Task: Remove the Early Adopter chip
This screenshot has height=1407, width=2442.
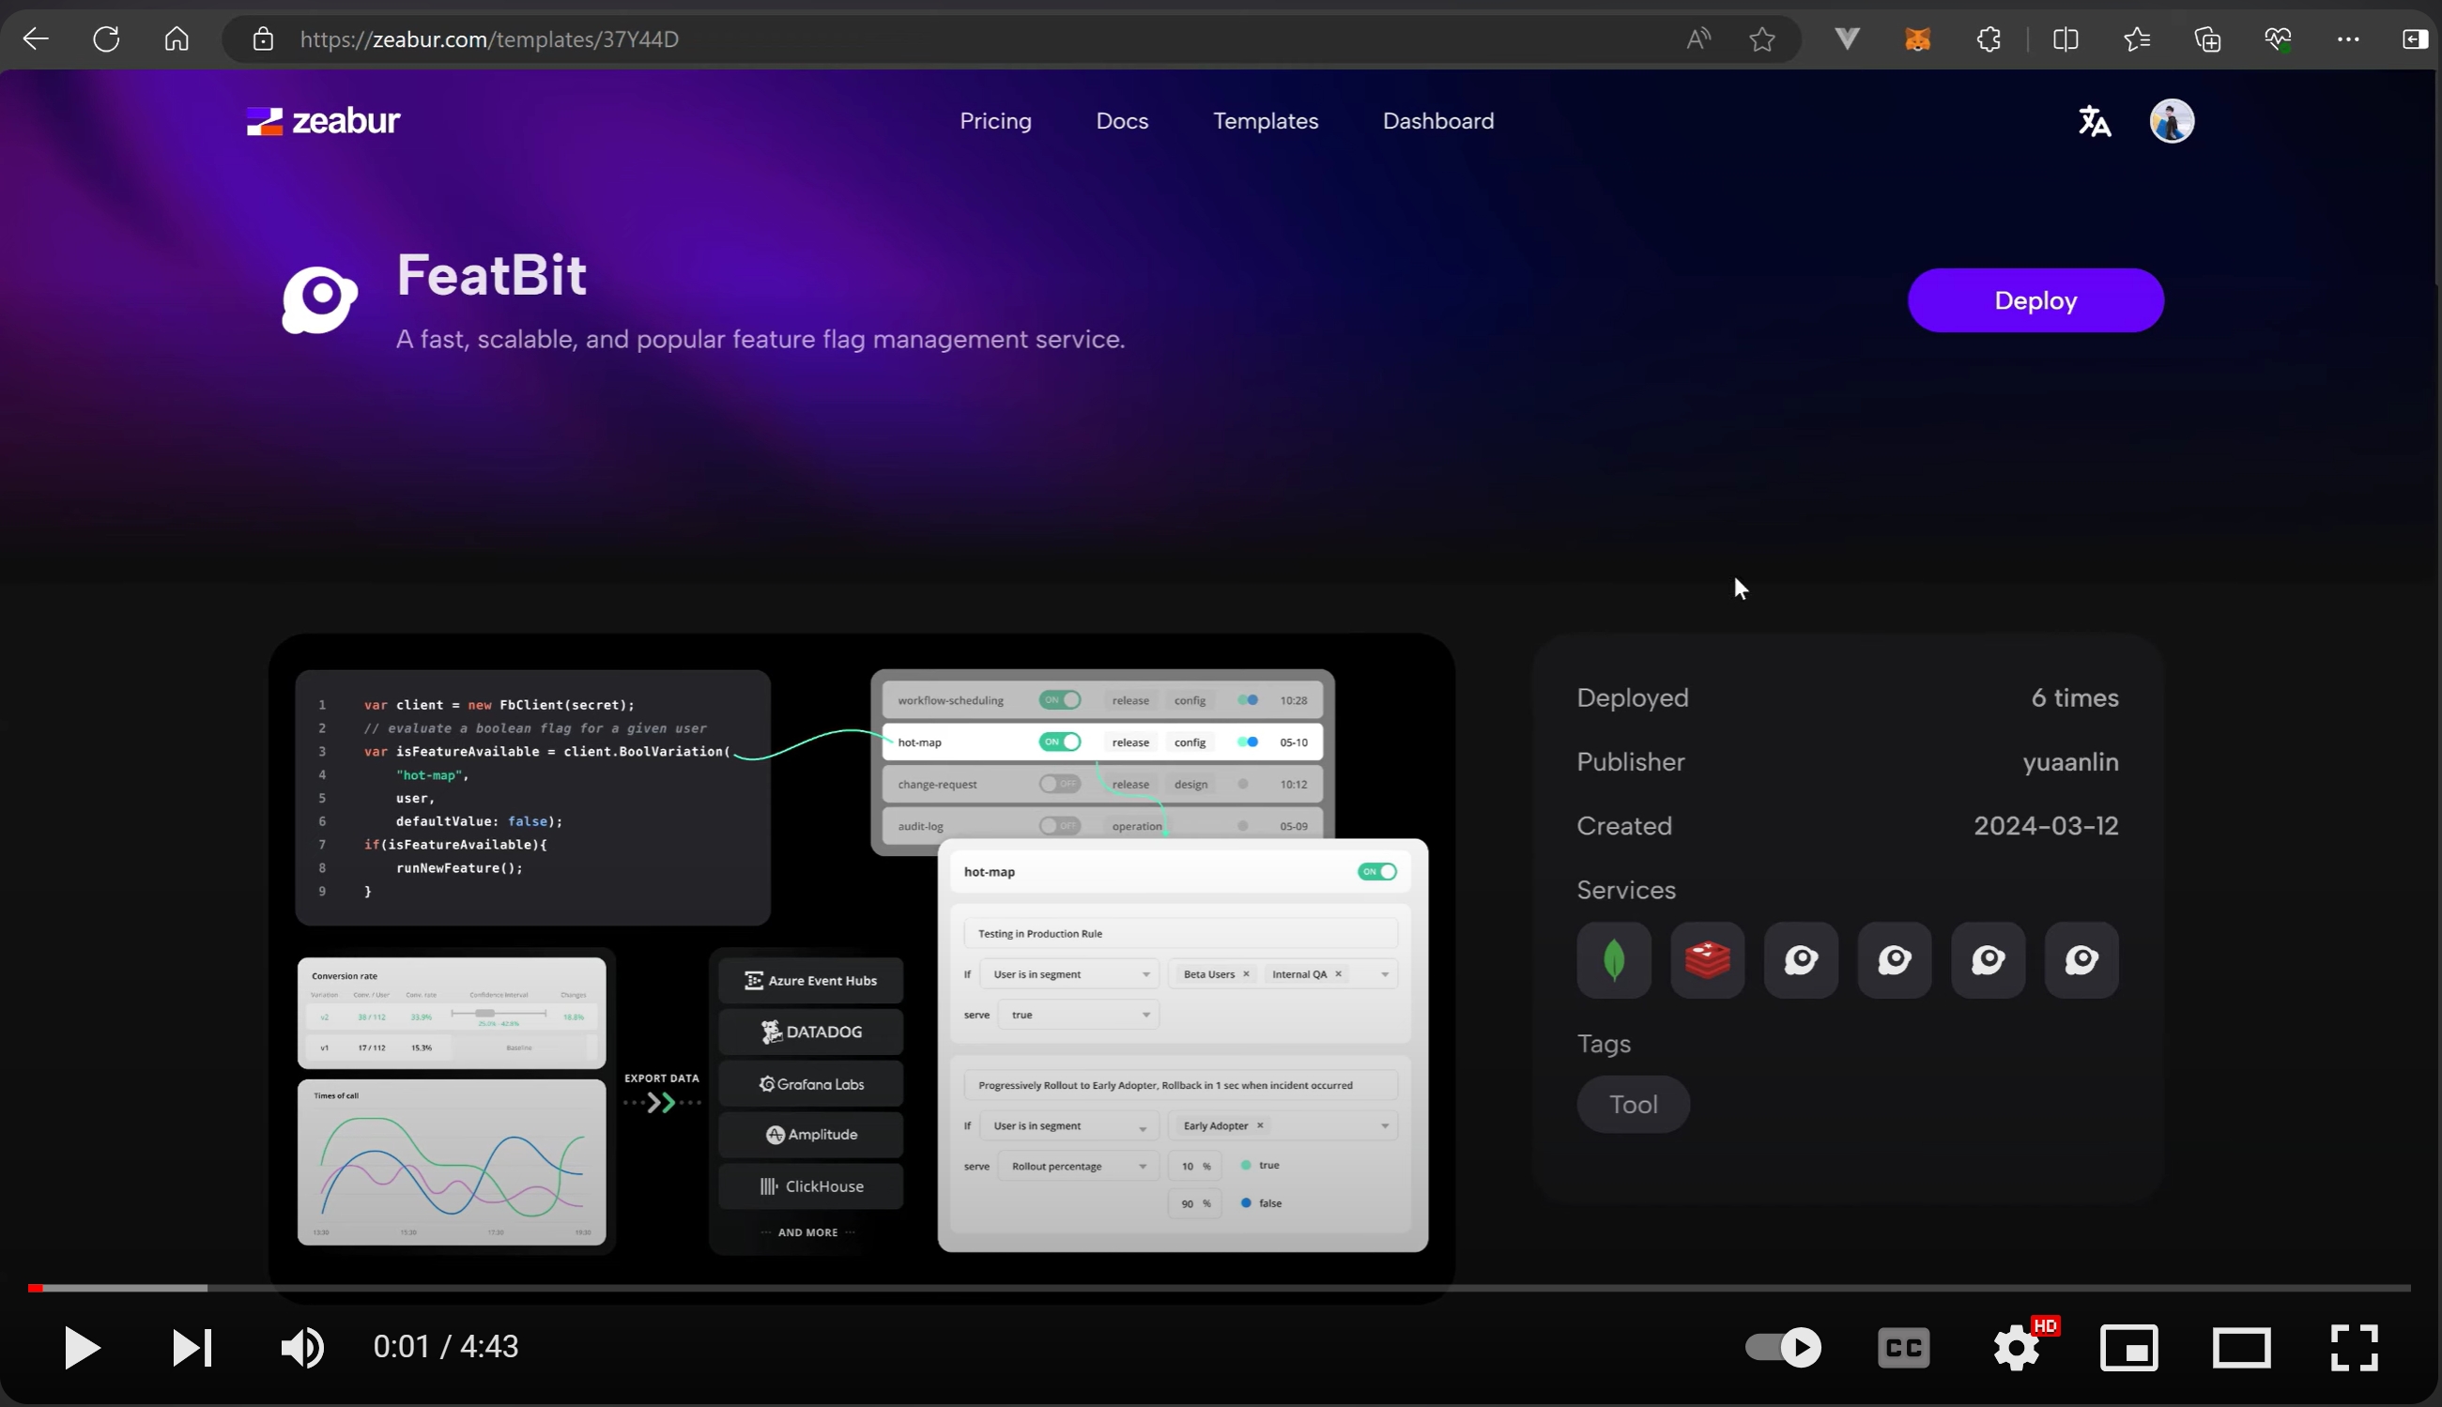Action: (x=1260, y=1125)
